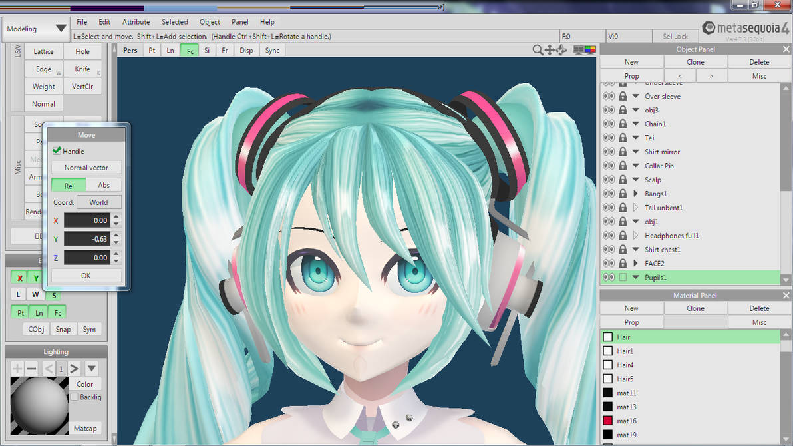The image size is (793, 446).
Task: Go to previous light arrow
Action: (x=49, y=369)
